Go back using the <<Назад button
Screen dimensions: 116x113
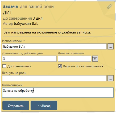[x=44, y=106]
